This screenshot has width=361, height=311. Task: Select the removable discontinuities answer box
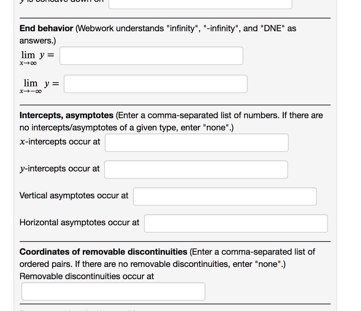(113, 291)
